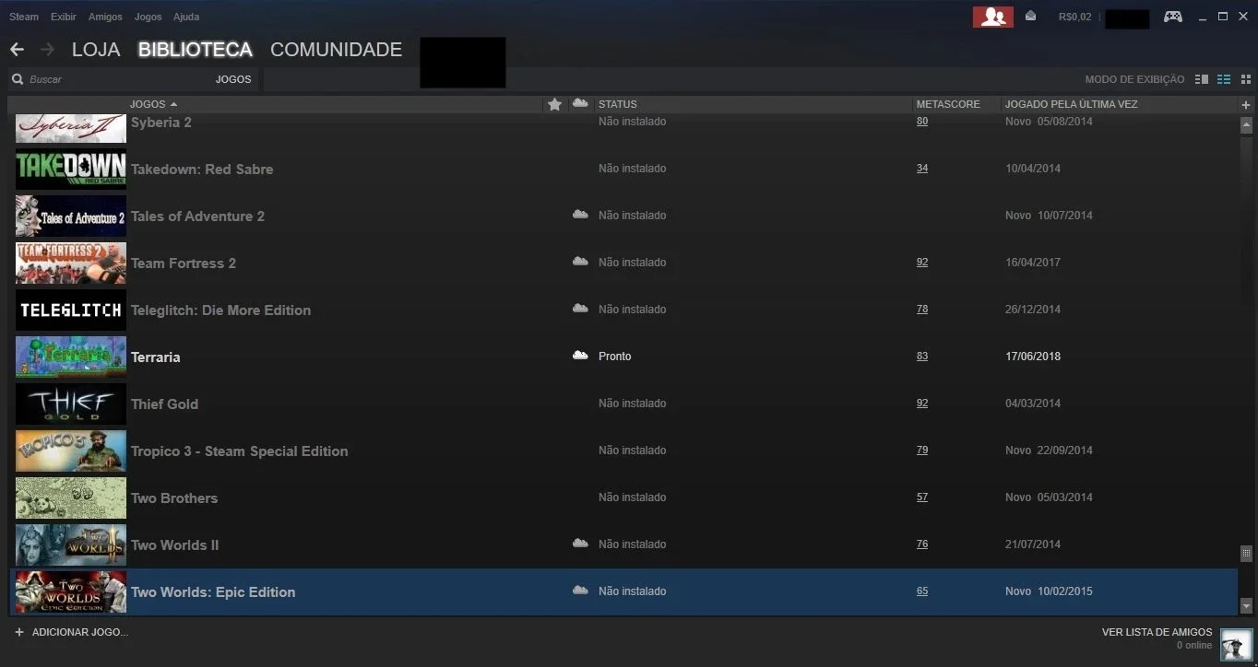Switch to the detail view mode icon

pos(1202,79)
